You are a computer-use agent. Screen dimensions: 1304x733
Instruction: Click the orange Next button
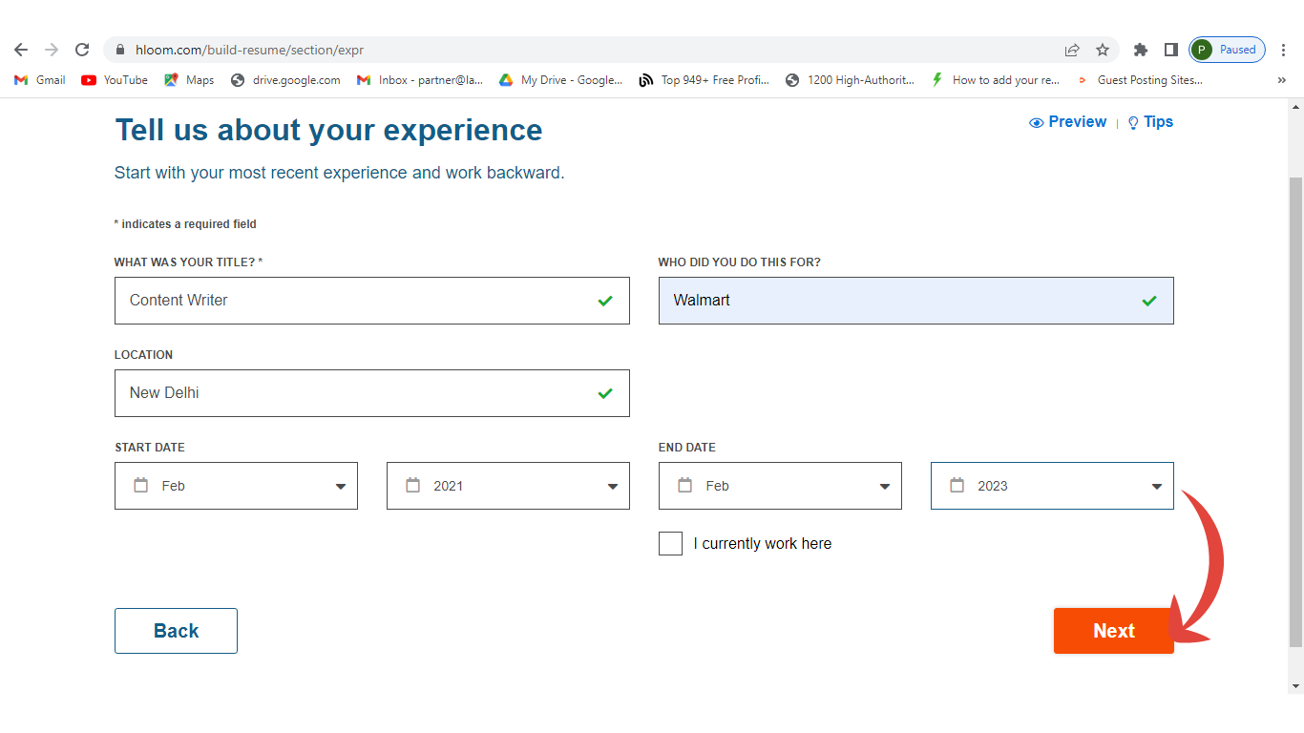1113,631
